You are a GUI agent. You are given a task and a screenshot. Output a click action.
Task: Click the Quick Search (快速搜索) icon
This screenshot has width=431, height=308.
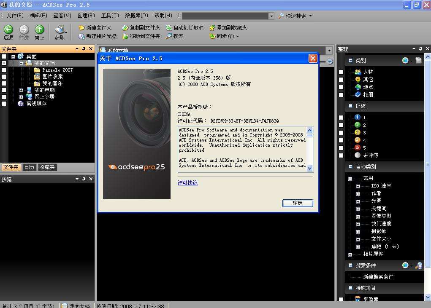(x=281, y=16)
